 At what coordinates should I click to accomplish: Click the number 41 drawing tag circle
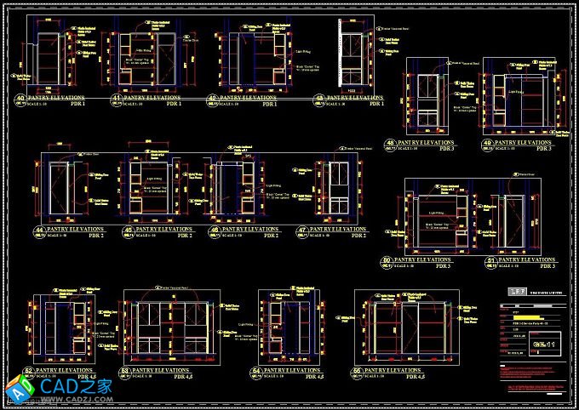coord(117,100)
